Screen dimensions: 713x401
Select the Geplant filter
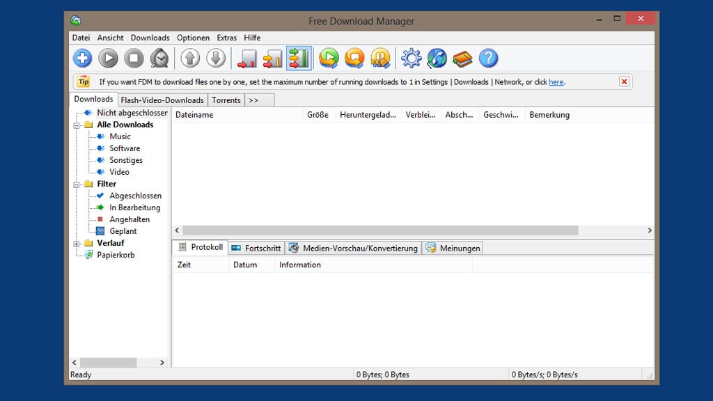(x=123, y=231)
